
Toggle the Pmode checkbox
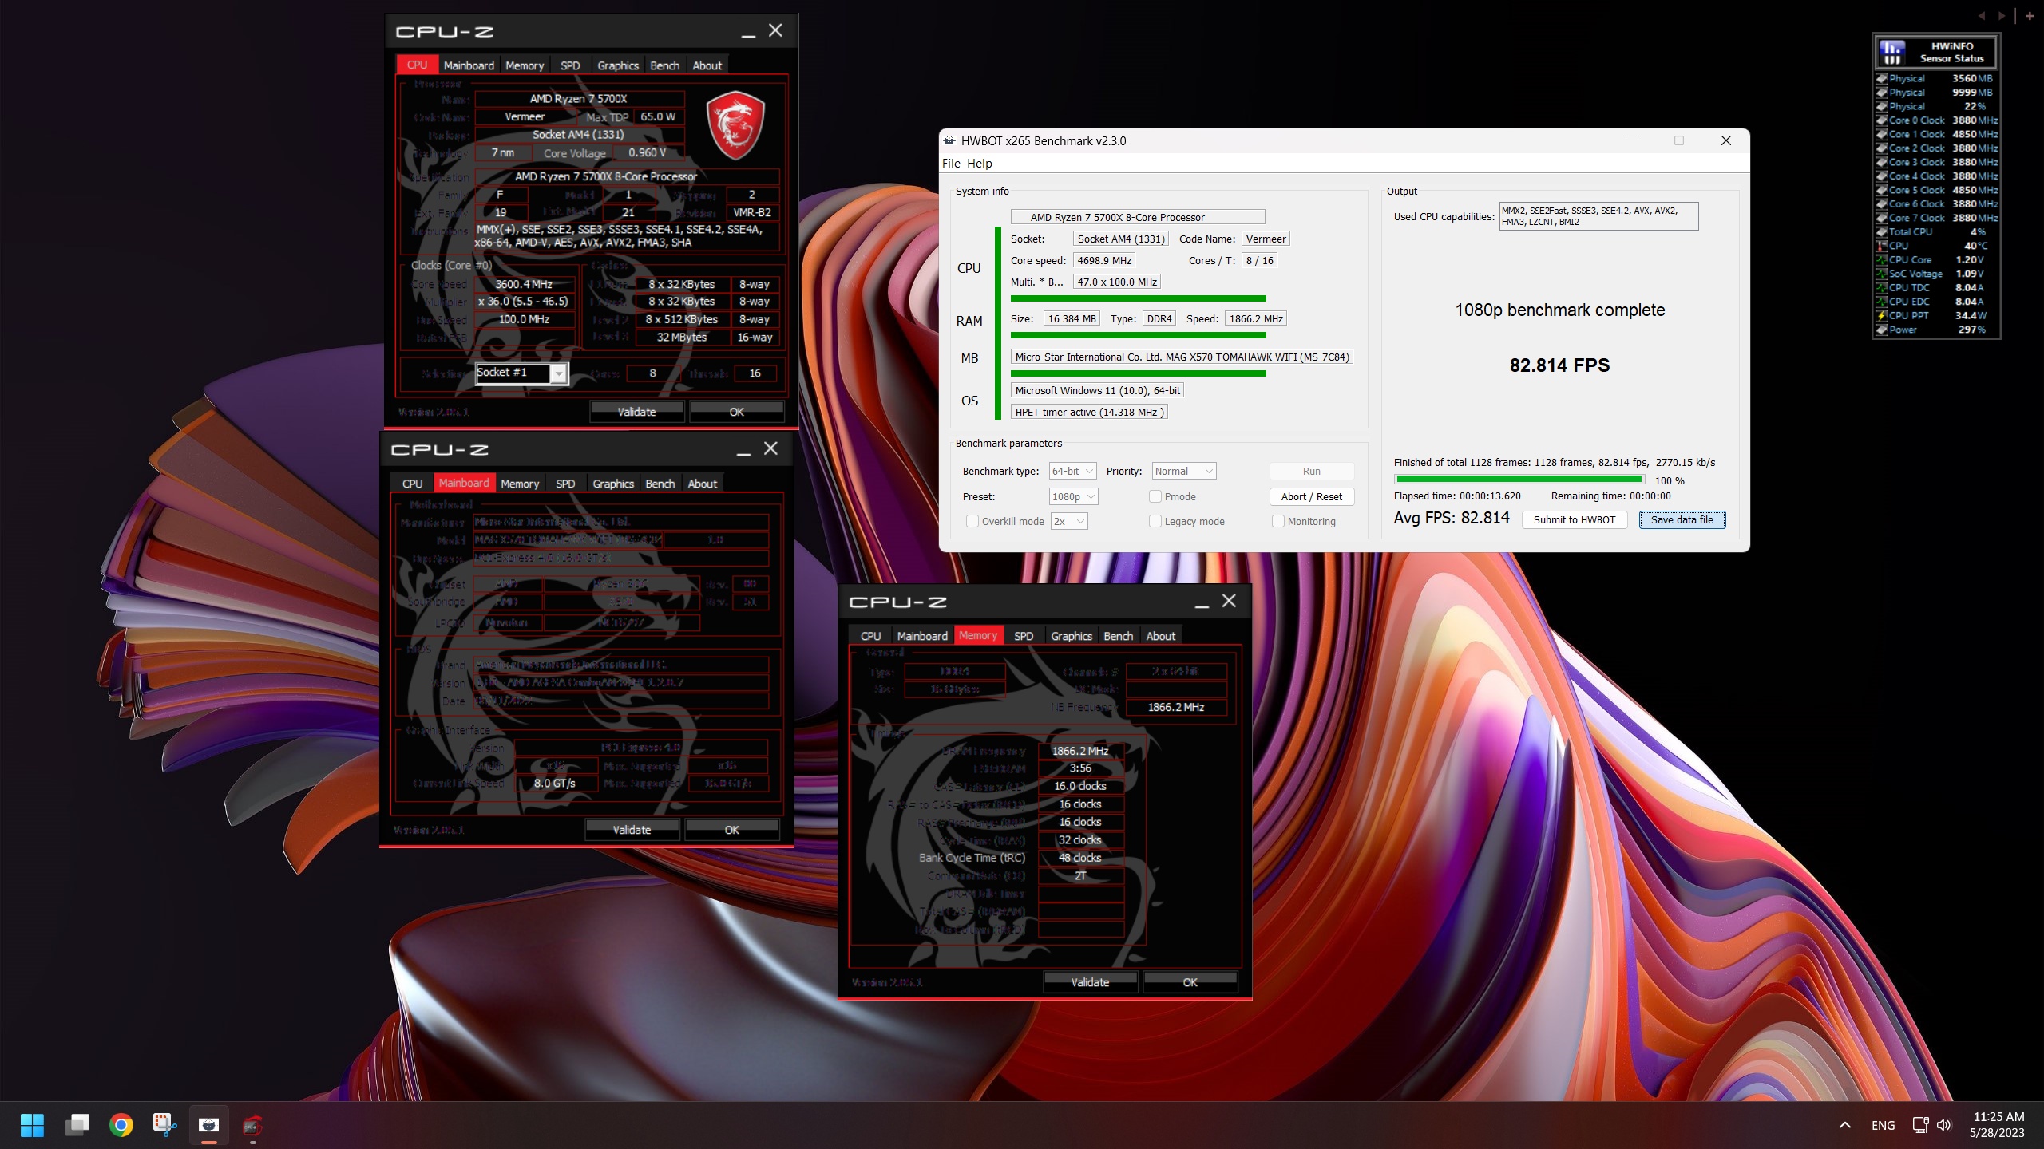coord(1155,496)
